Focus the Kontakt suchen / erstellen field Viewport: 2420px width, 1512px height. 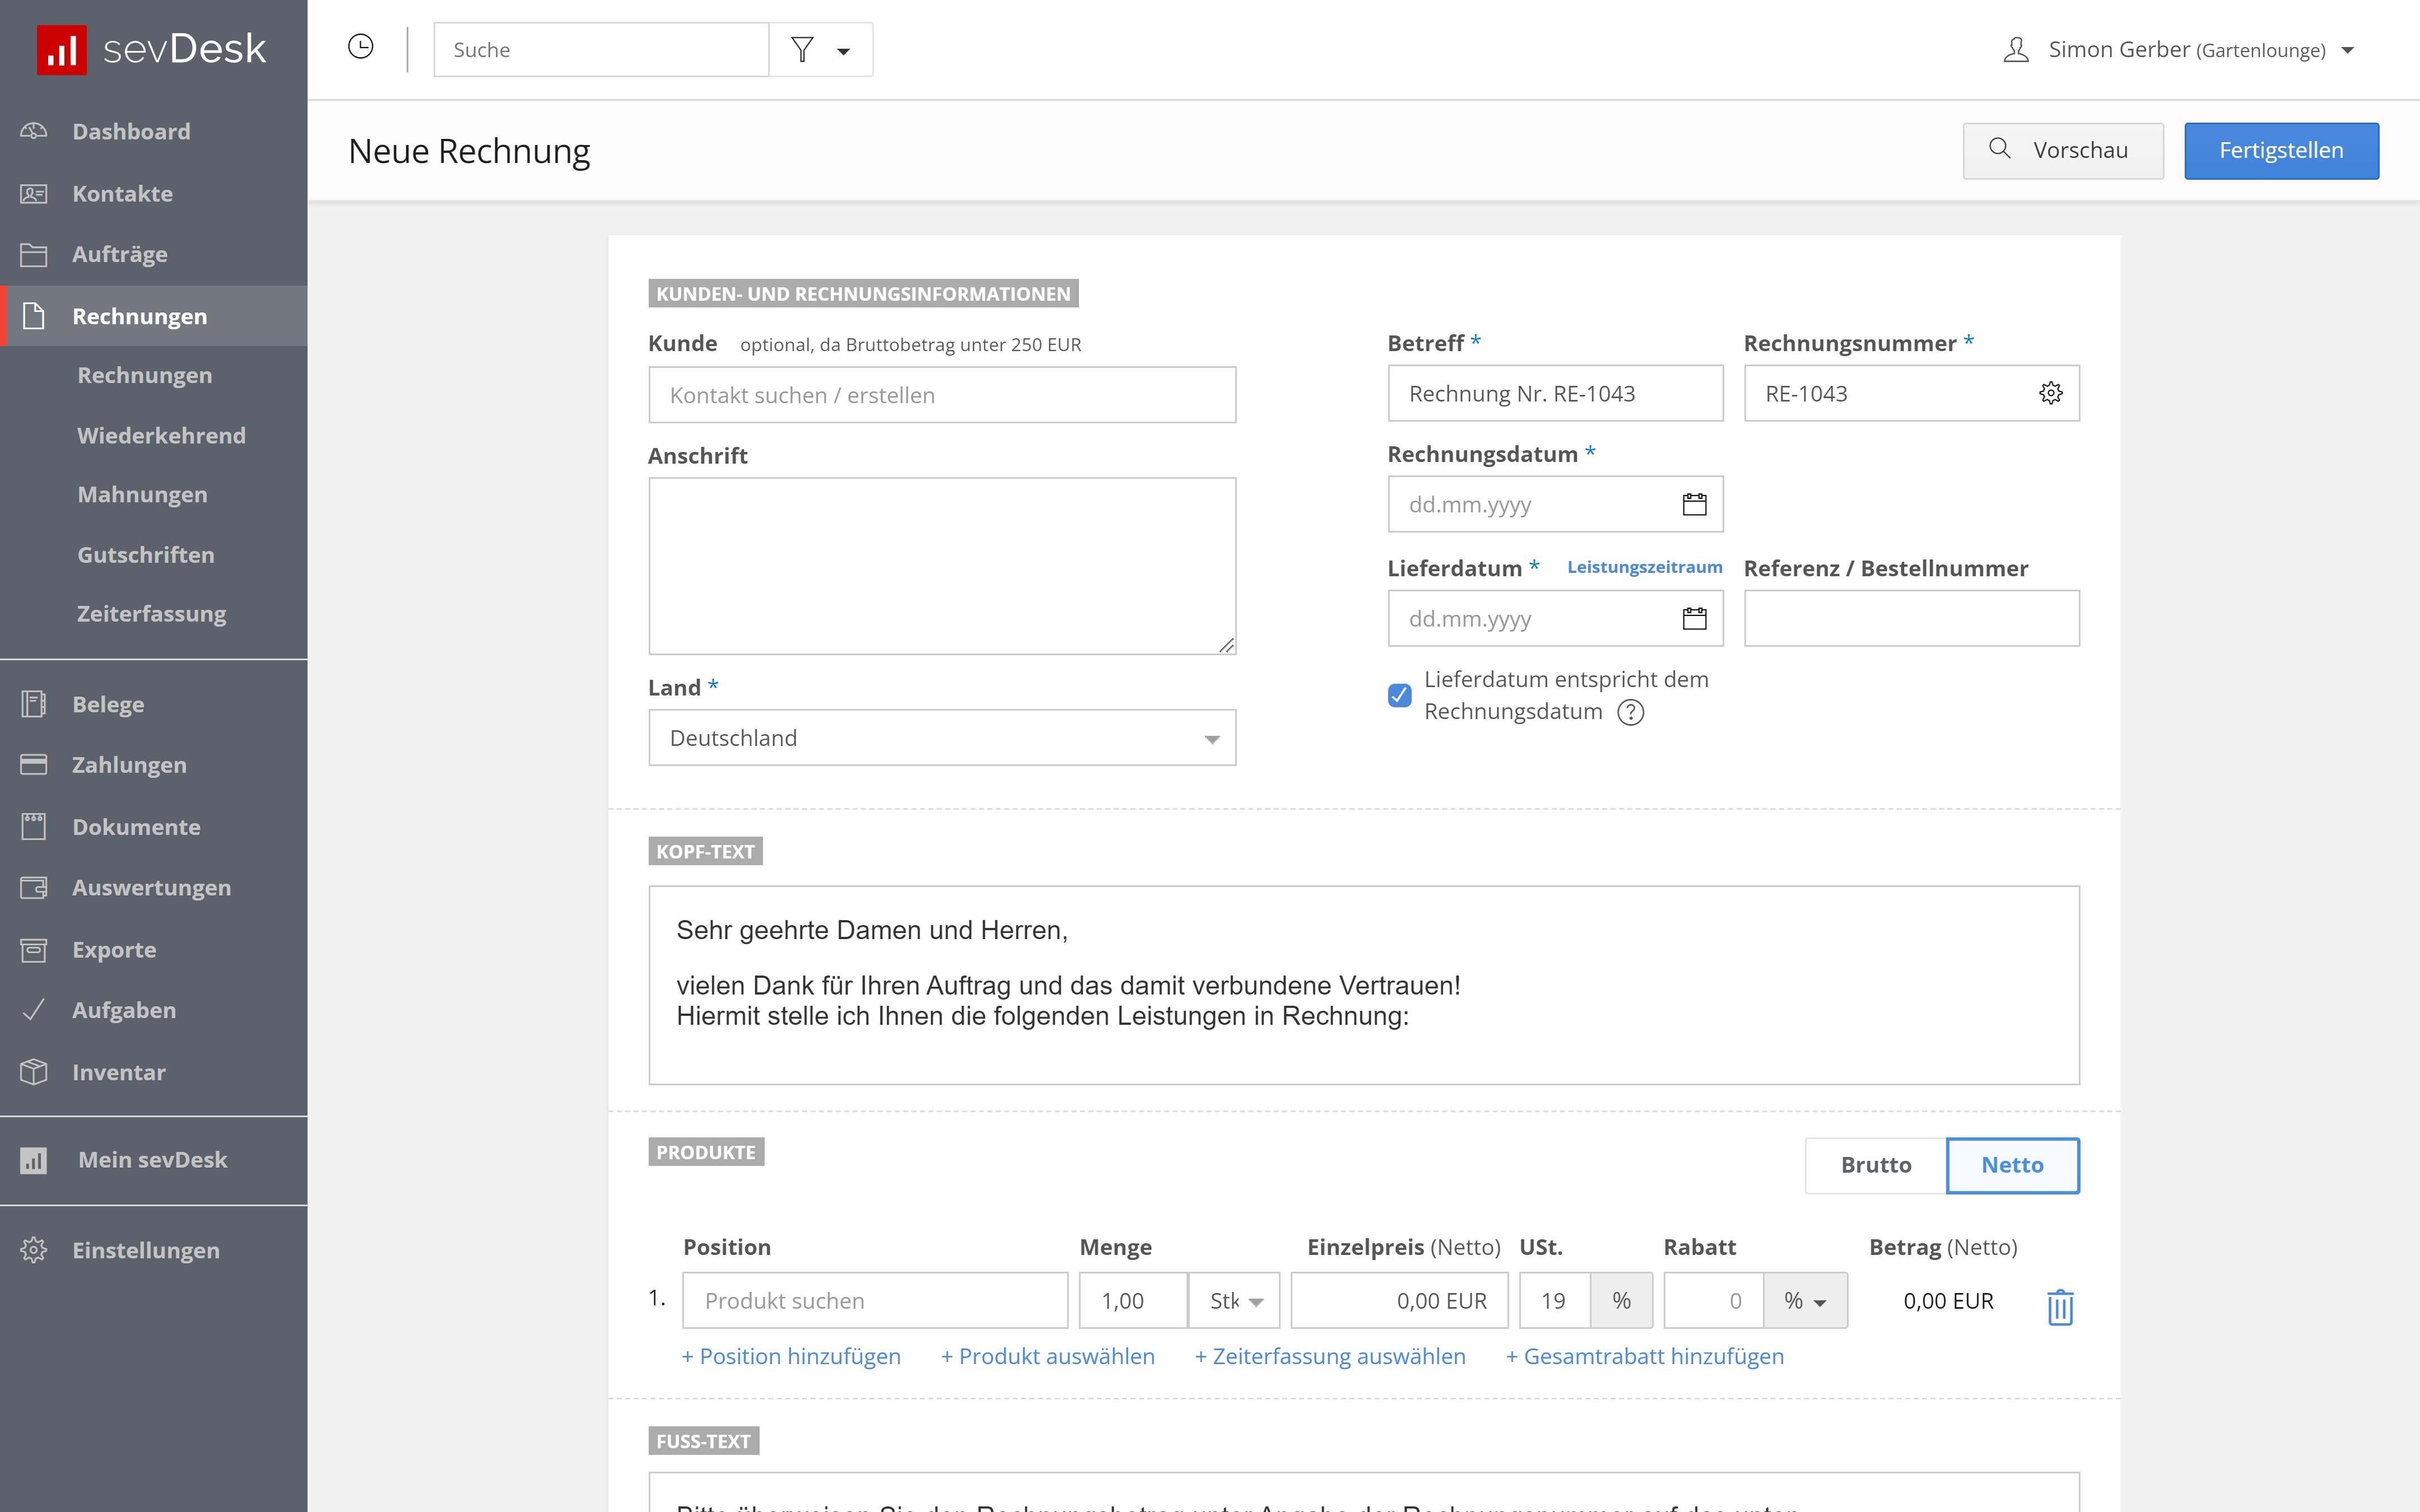click(x=942, y=395)
